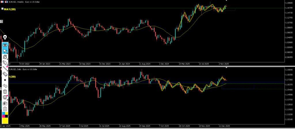This screenshot has width=295, height=129.
Task: Click the MA1(20) indicator label
Action: click(x=10, y=9)
